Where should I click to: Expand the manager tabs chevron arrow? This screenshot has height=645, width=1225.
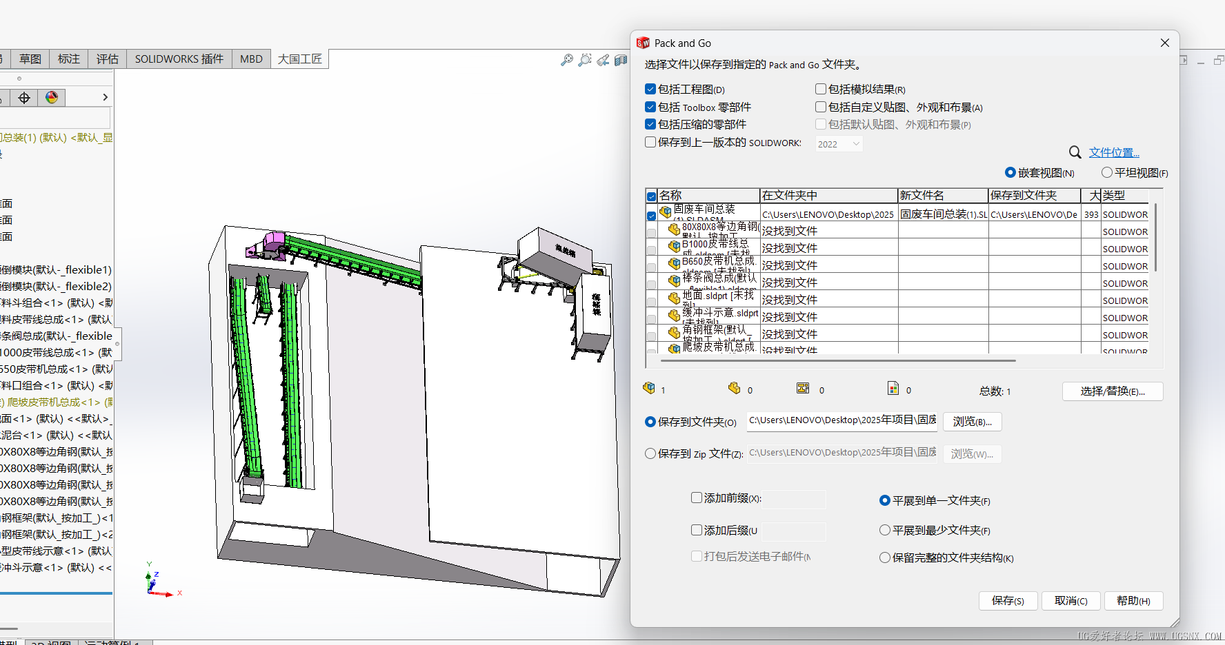pos(105,97)
